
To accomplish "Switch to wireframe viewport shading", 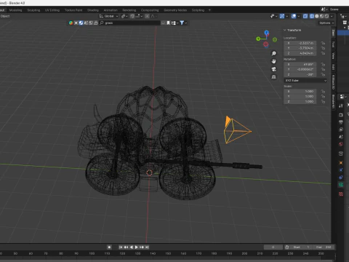I will [312, 16].
